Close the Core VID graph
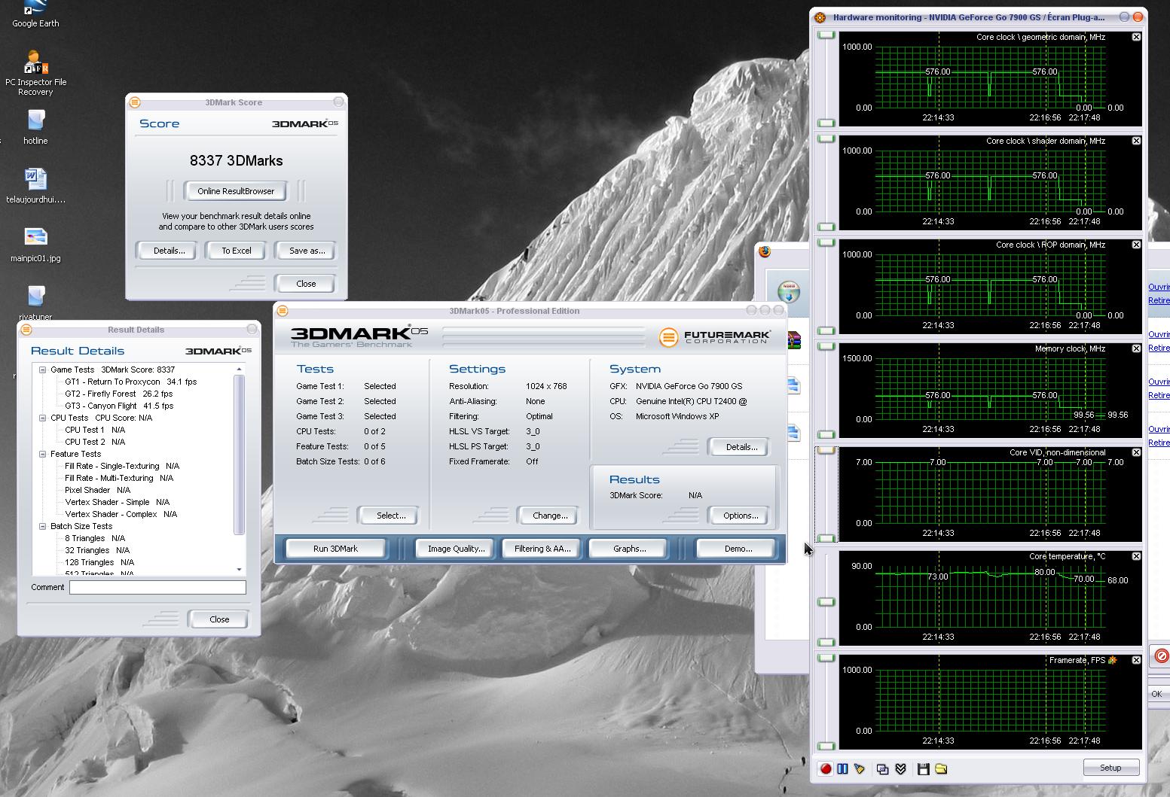Image resolution: width=1170 pixels, height=797 pixels. (1136, 452)
